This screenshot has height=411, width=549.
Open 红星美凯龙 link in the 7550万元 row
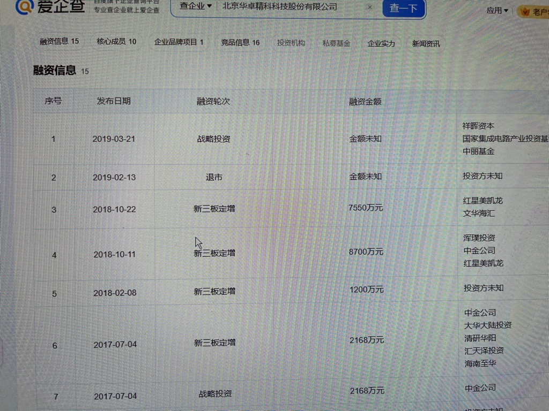click(483, 201)
